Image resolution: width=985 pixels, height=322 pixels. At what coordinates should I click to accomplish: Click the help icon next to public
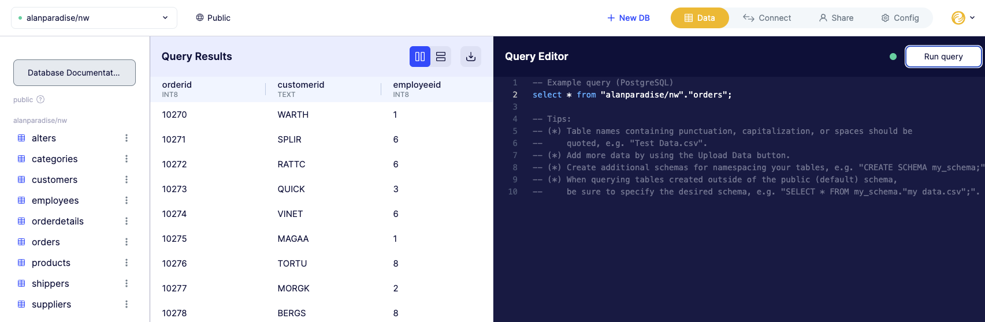pos(40,99)
